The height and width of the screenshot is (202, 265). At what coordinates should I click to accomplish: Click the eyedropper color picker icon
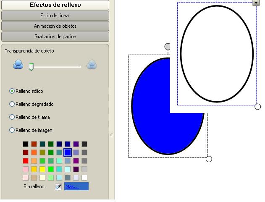tap(58, 186)
